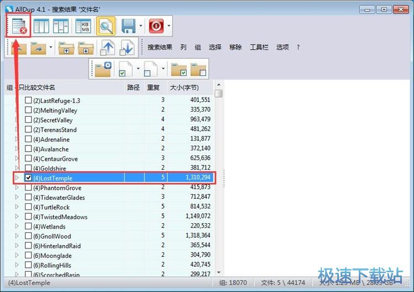The image size is (414, 292).
Task: Click the folder with down arrow icon
Action: (86, 48)
